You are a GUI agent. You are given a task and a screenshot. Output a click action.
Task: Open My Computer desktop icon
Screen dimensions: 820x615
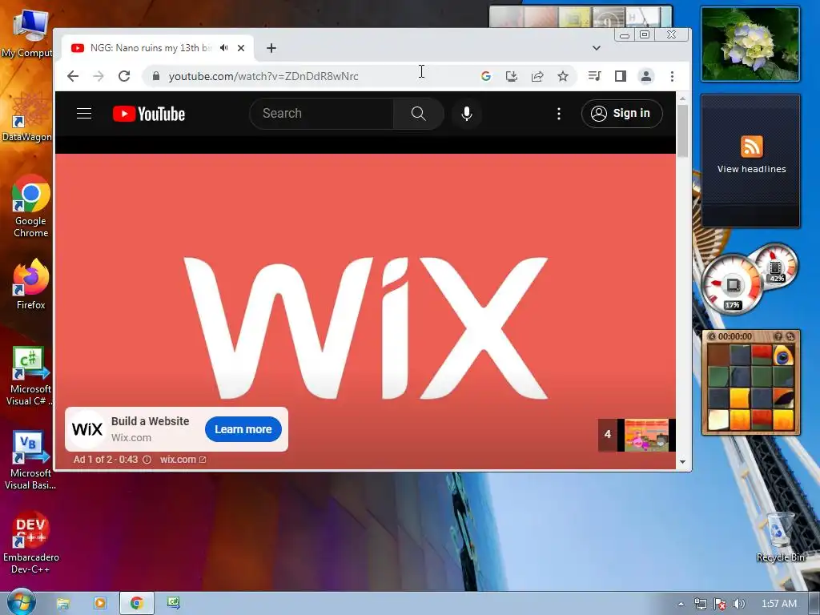click(x=27, y=32)
